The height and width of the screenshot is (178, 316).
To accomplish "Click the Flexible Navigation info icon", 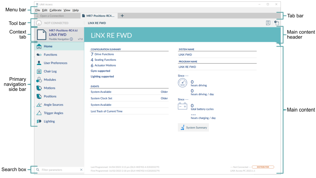I will (71, 39).
